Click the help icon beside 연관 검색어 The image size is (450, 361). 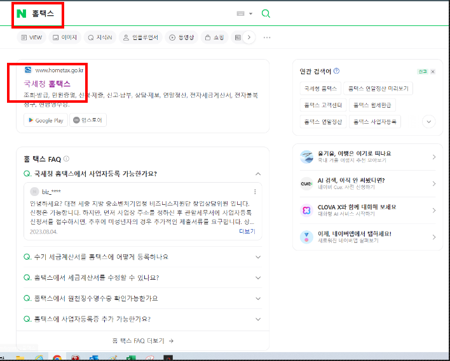(x=337, y=71)
